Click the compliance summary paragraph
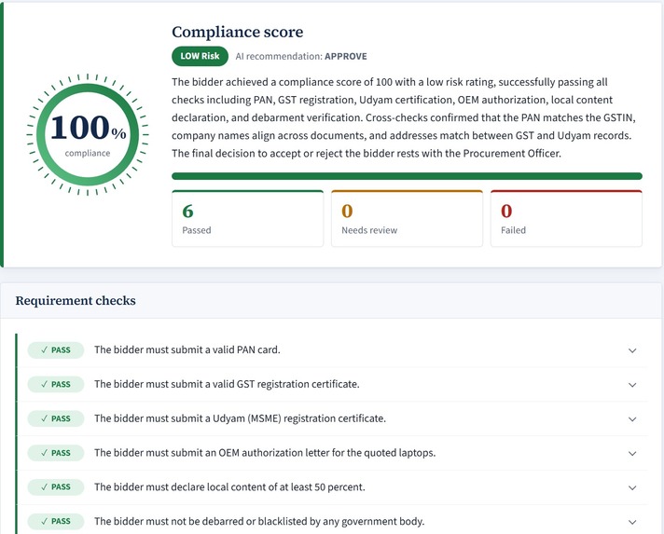Viewport: 664px width, 534px height. 404,117
